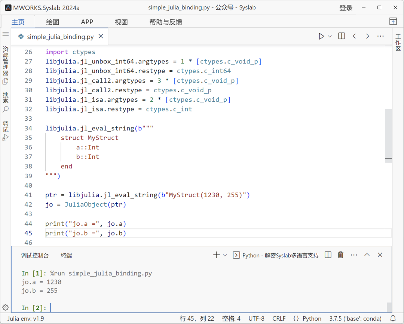
Task: Split the terminal with split icon
Action: [x=328, y=255]
